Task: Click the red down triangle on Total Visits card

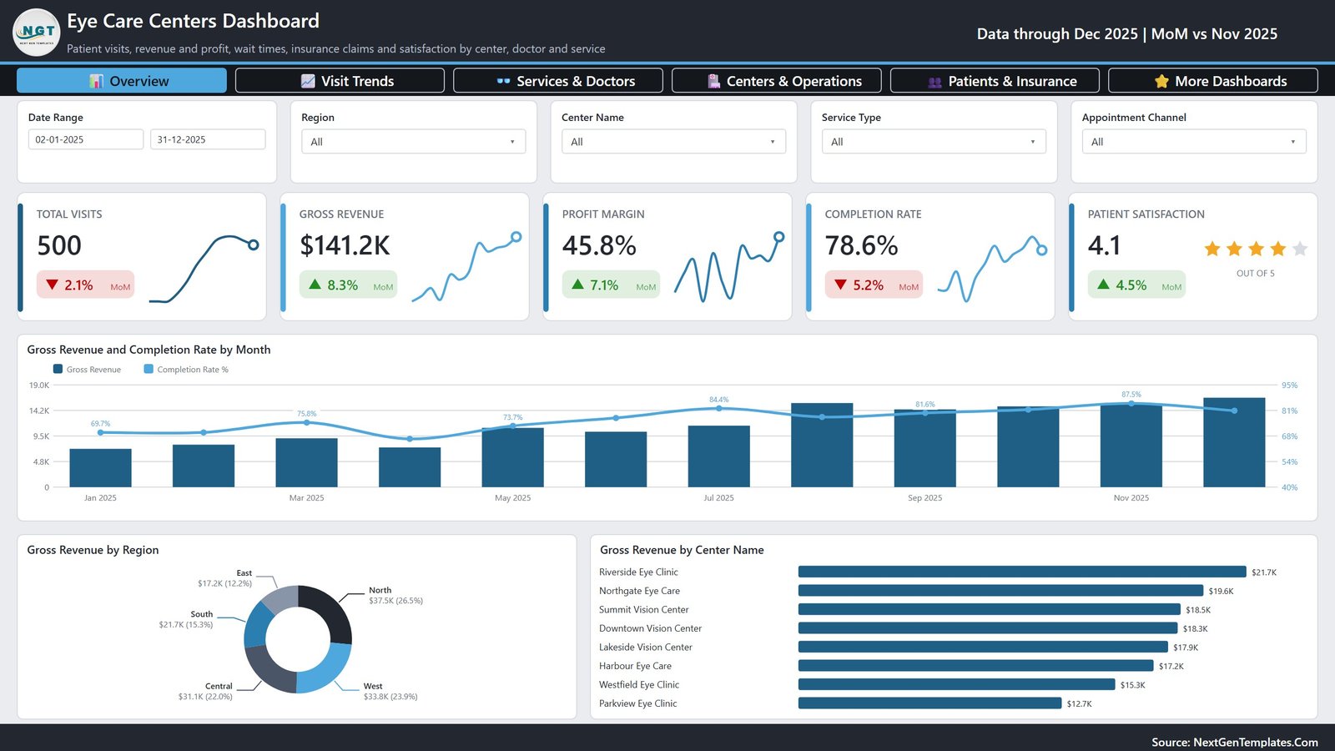Action: (53, 285)
